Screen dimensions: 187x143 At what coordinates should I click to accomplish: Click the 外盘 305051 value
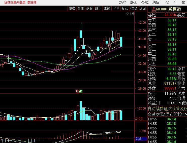pos(170,88)
